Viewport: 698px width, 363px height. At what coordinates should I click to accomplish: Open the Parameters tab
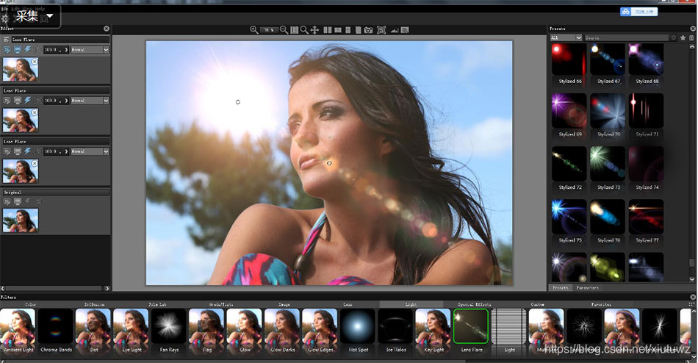pyautogui.click(x=587, y=288)
